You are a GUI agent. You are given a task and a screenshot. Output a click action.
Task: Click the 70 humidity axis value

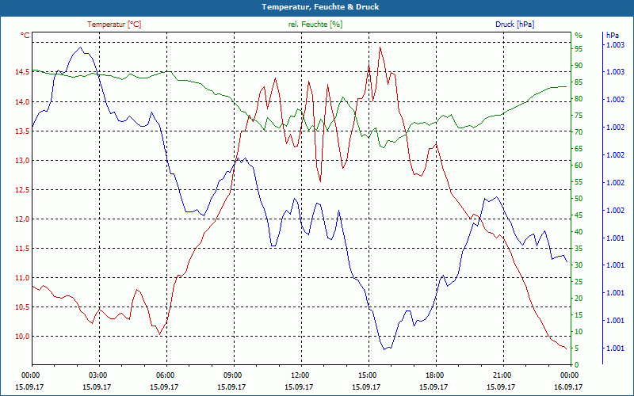579,132
